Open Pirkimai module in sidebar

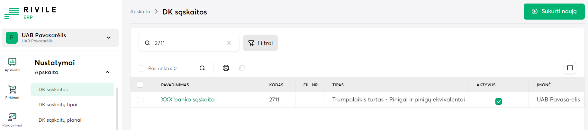coord(12,92)
